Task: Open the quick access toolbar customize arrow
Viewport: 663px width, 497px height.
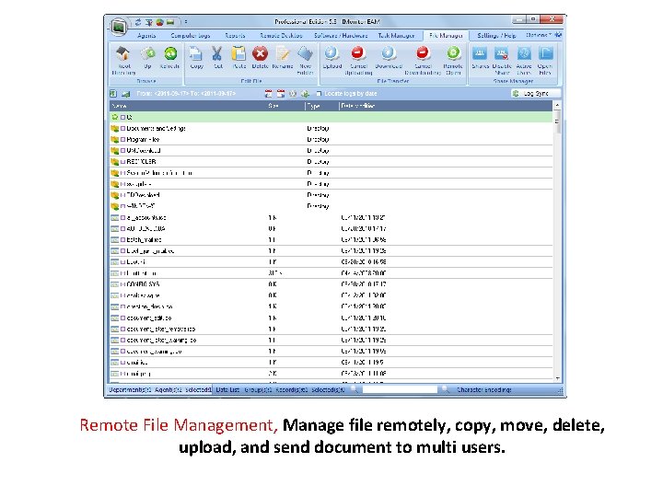Action: 186,21
